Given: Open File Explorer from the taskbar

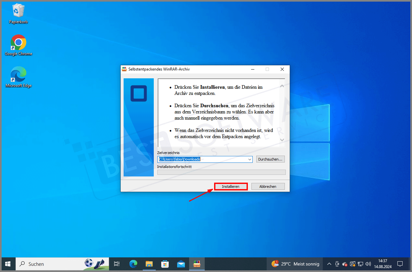Looking at the screenshot, I should (x=149, y=264).
